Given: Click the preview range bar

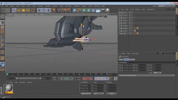Looking at the screenshot, I should [29, 78].
